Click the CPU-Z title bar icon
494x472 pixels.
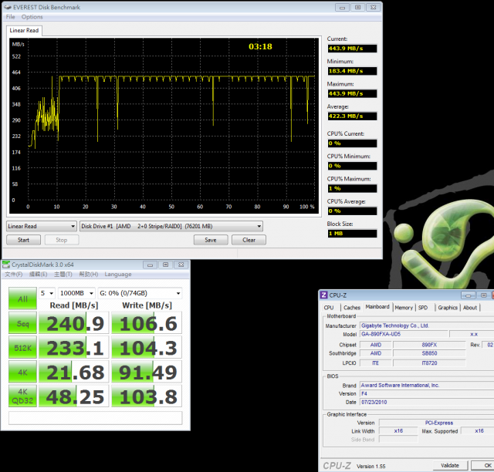pos(323,295)
